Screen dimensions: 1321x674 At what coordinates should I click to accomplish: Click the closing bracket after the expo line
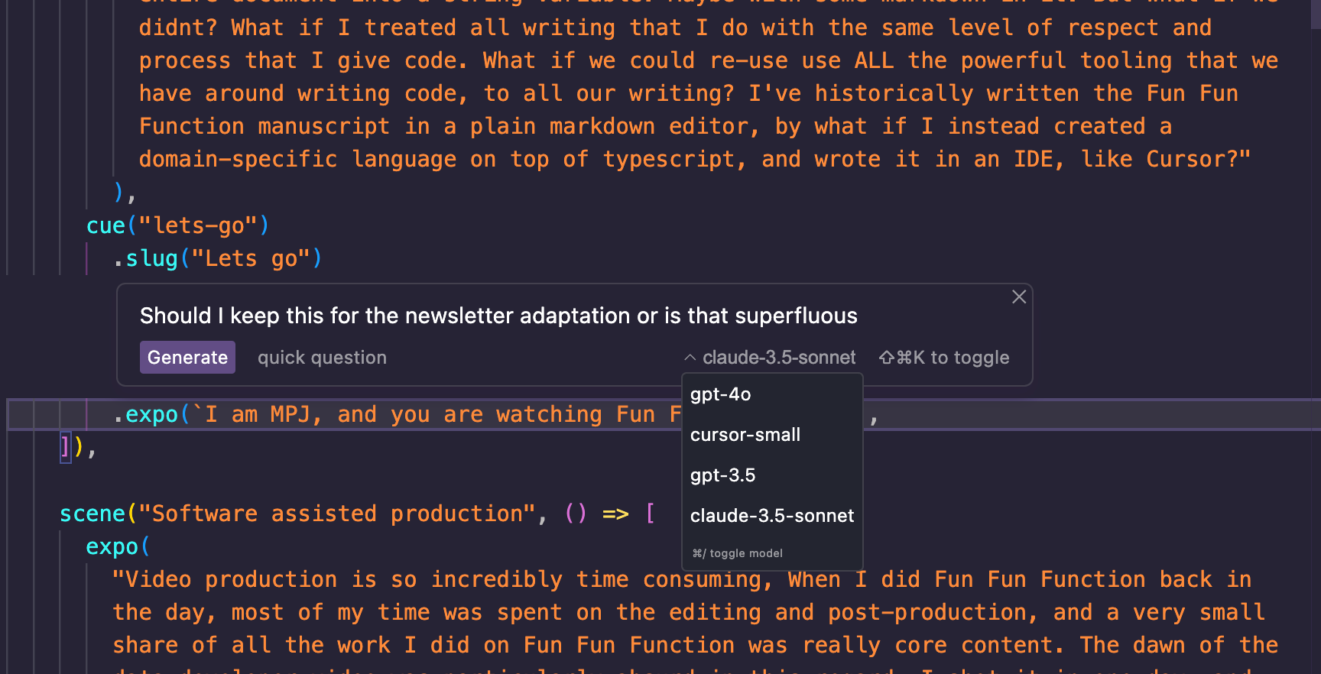tap(67, 447)
